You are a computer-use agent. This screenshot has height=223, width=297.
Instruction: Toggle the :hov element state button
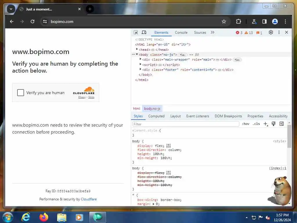pos(245,124)
